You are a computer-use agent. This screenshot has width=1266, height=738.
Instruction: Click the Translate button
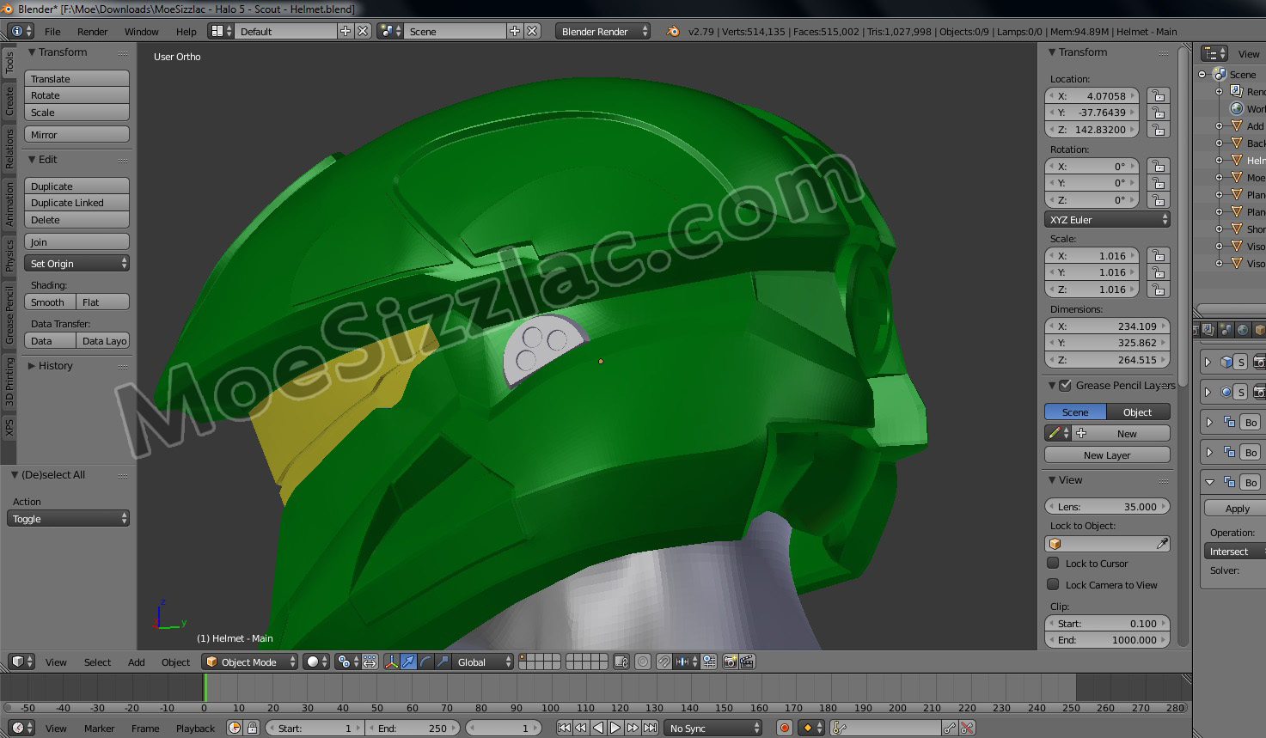(x=76, y=78)
